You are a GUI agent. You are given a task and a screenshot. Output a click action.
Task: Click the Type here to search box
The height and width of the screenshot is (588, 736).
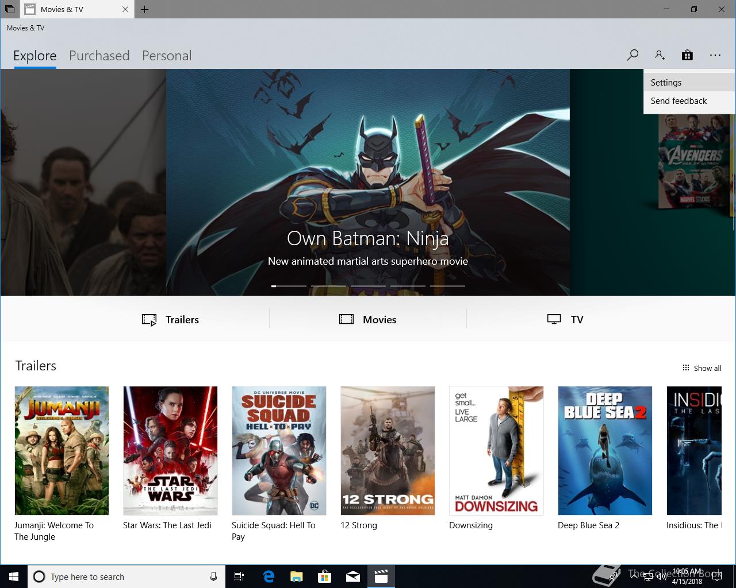pos(126,577)
